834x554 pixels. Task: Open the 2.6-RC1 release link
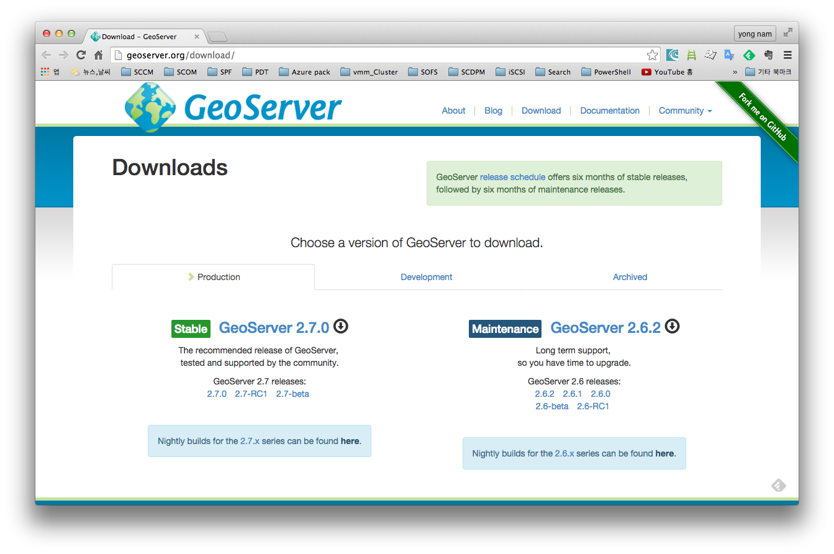pyautogui.click(x=593, y=406)
